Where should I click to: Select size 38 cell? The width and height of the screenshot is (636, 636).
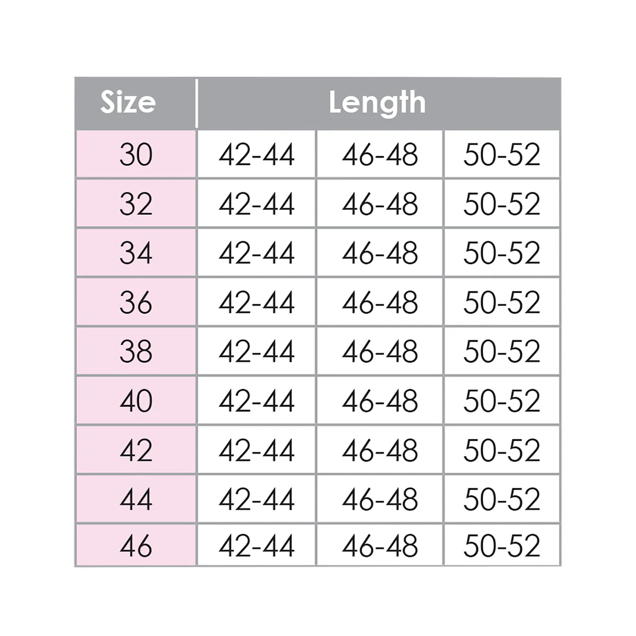pyautogui.click(x=136, y=351)
